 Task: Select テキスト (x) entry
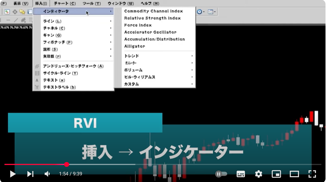74,80
